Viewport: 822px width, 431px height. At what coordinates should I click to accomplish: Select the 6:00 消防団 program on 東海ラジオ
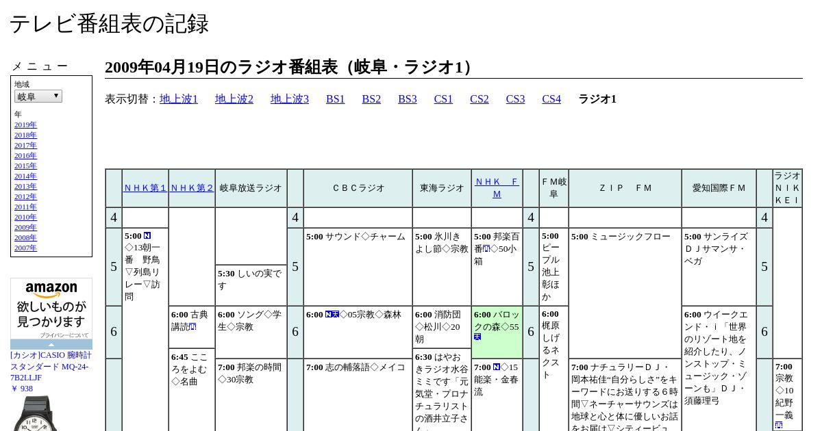pos(442,327)
